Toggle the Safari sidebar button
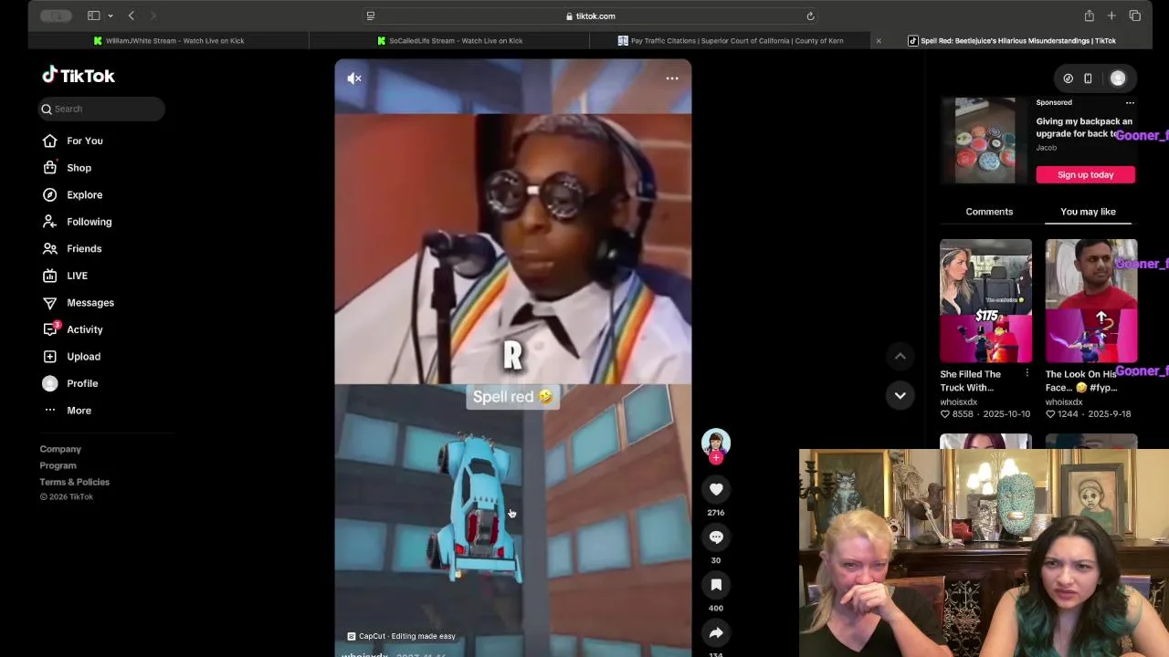Image resolution: width=1169 pixels, height=657 pixels. [x=93, y=16]
